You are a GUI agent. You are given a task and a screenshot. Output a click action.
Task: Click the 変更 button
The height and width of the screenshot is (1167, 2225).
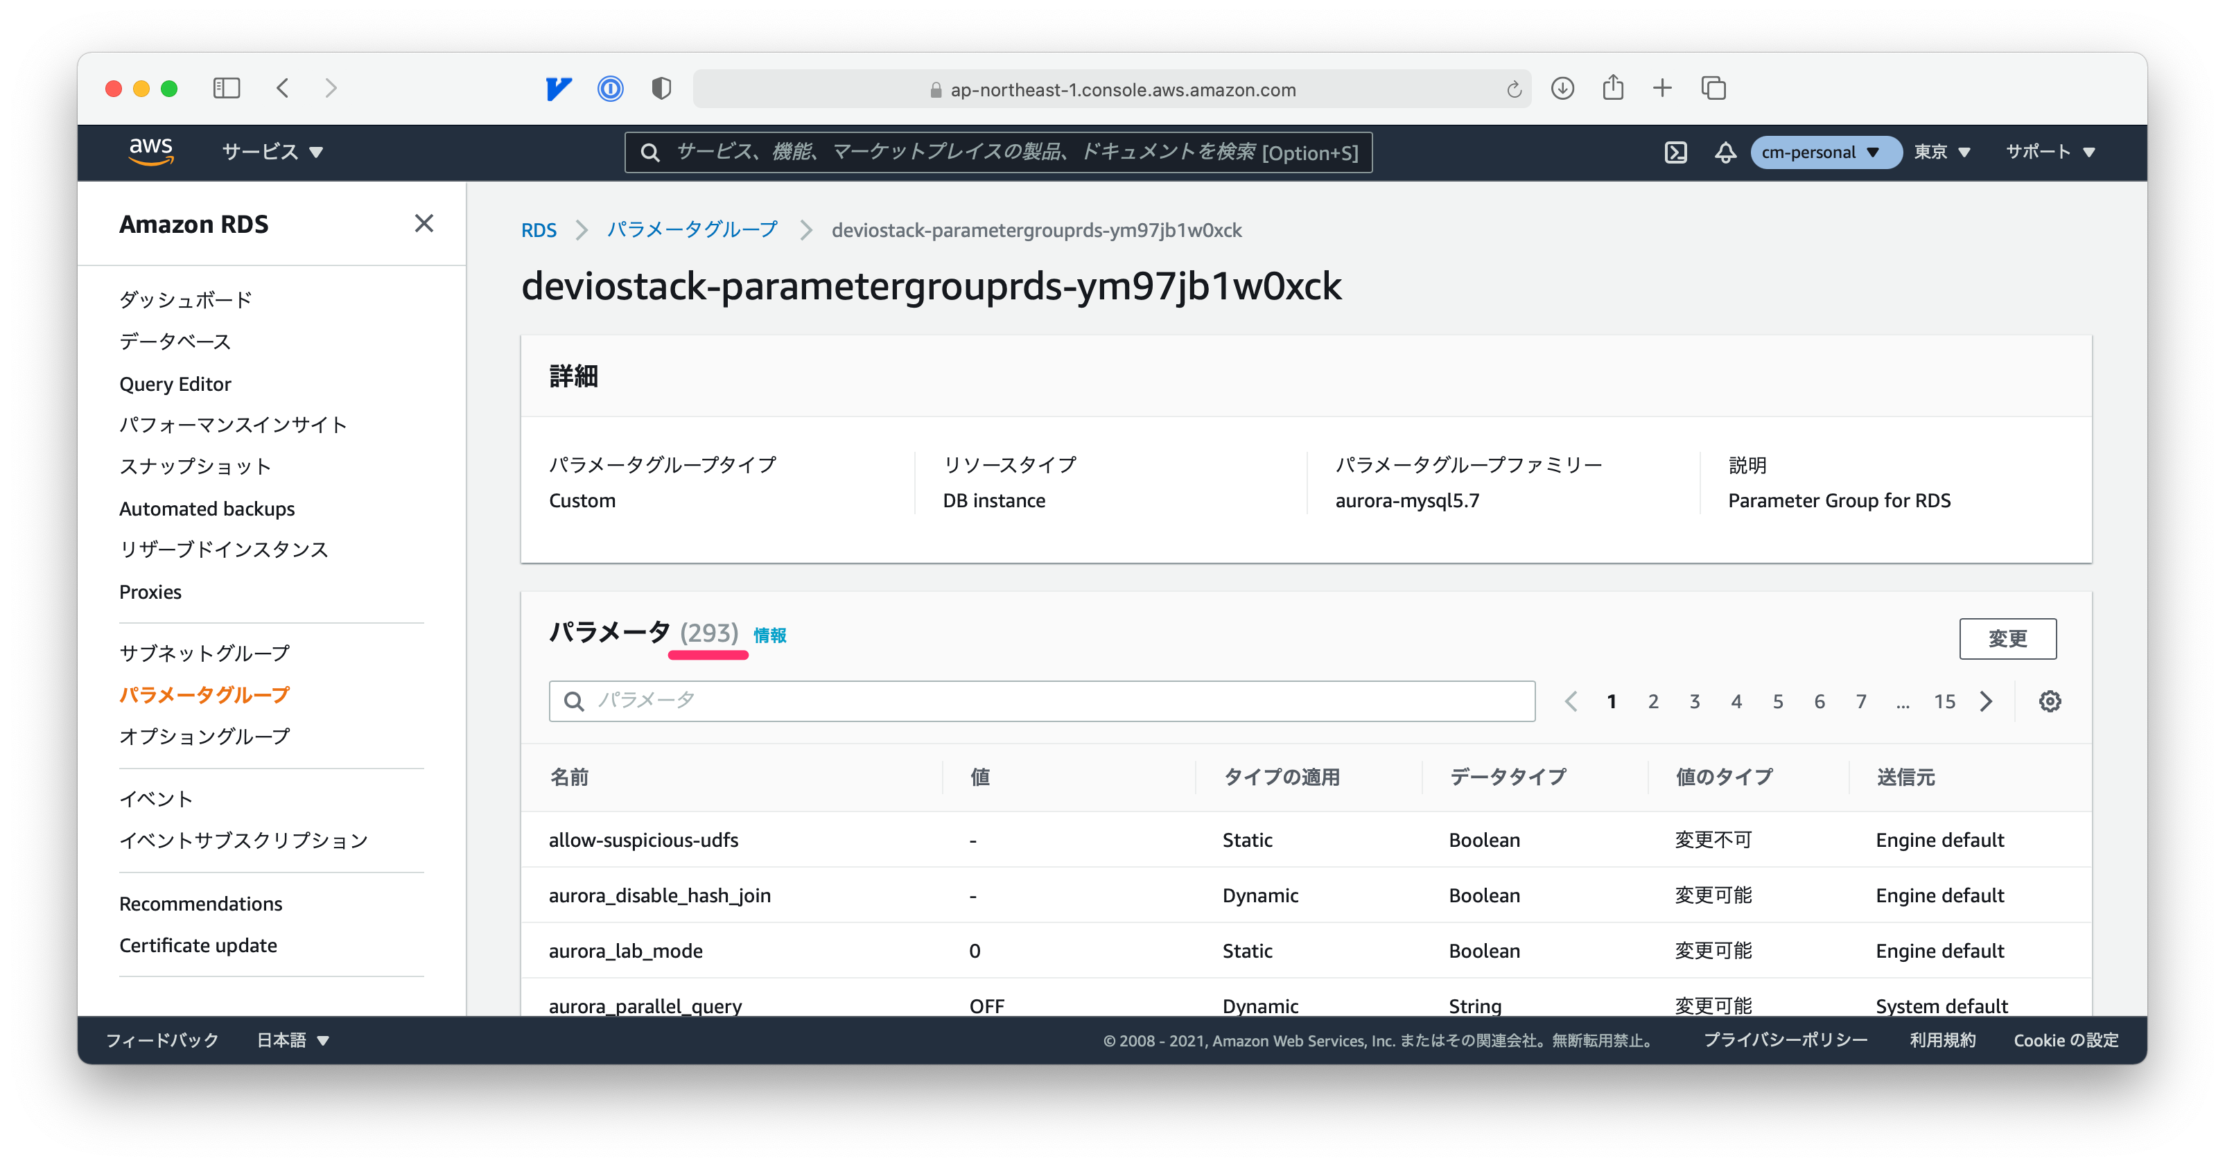pos(2008,639)
